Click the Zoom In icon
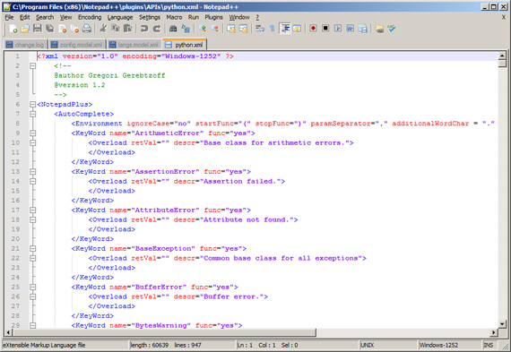The height and width of the screenshot is (352, 511). (x=202, y=29)
